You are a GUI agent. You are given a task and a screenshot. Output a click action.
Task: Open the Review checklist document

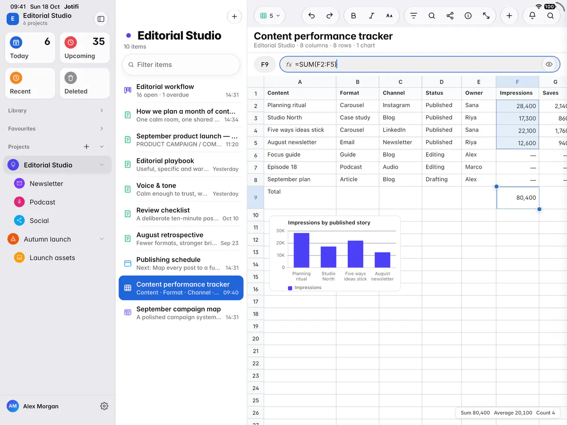pos(181,214)
